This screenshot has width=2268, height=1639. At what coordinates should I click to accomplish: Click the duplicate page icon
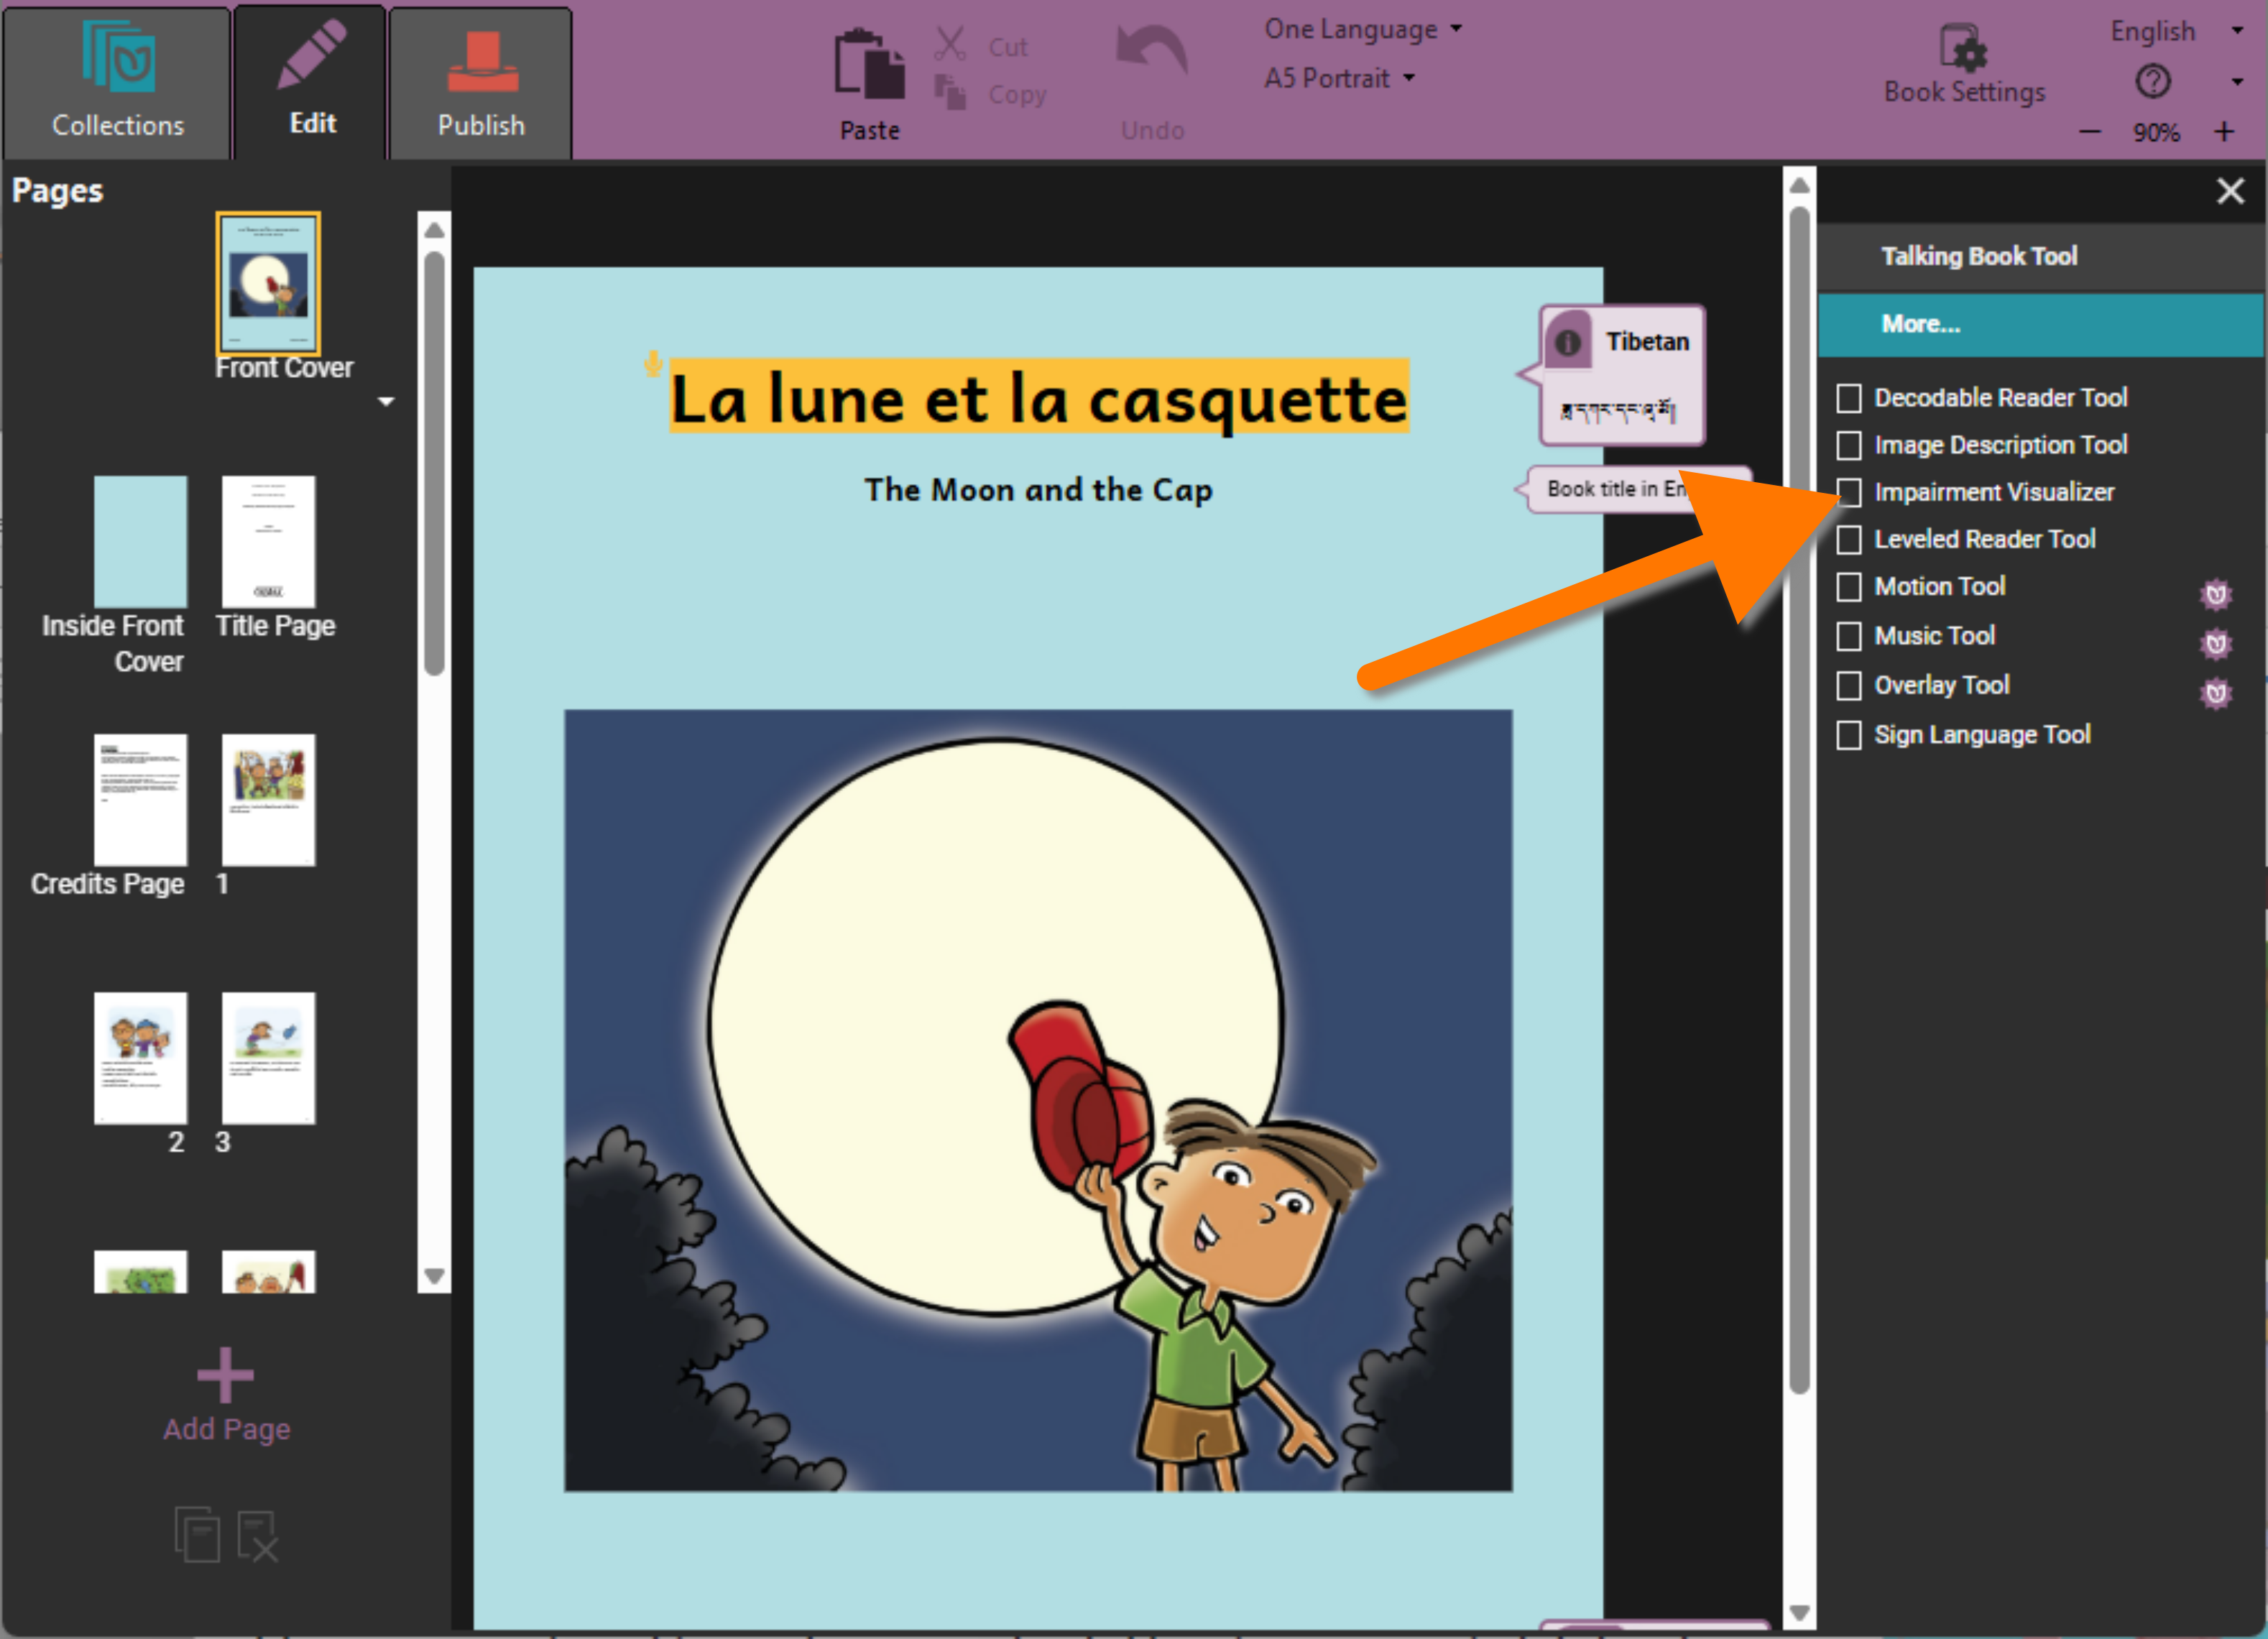[x=197, y=1534]
